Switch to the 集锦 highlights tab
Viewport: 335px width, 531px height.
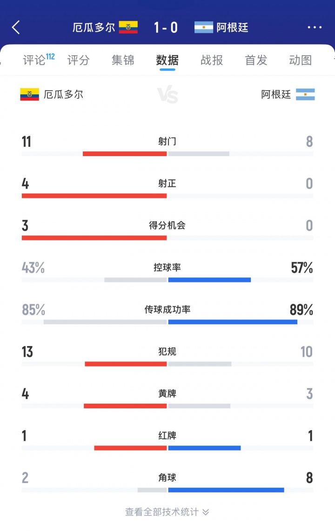122,60
